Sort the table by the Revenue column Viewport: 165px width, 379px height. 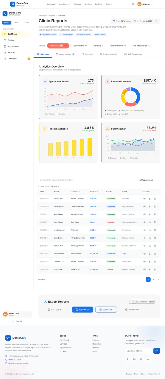pyautogui.click(x=95, y=192)
